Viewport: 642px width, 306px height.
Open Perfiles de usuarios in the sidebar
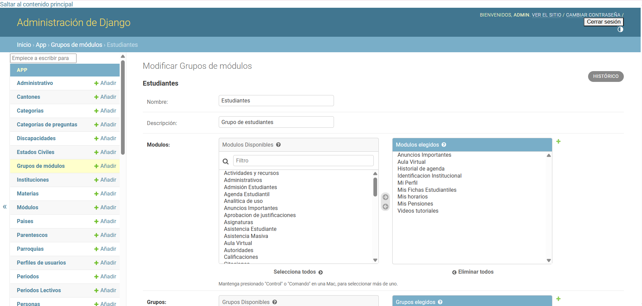(41, 263)
